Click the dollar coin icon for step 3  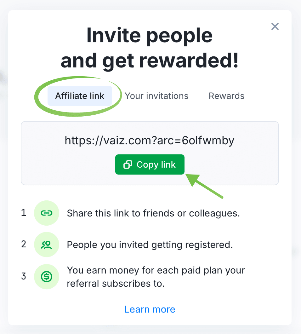tap(47, 277)
